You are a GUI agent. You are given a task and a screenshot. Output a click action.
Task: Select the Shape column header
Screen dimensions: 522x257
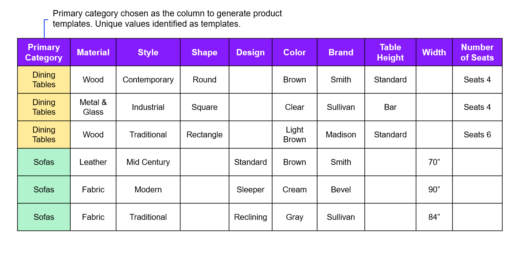point(204,52)
